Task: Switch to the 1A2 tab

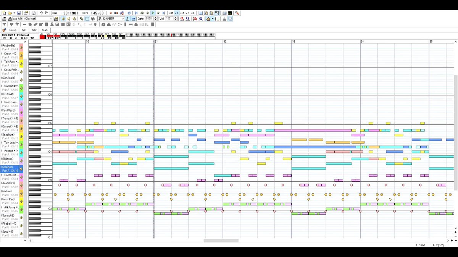Action: click(34, 30)
